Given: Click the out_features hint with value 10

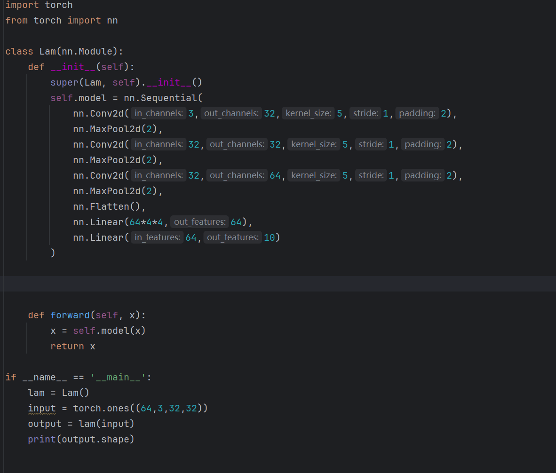Looking at the screenshot, I should click(233, 237).
